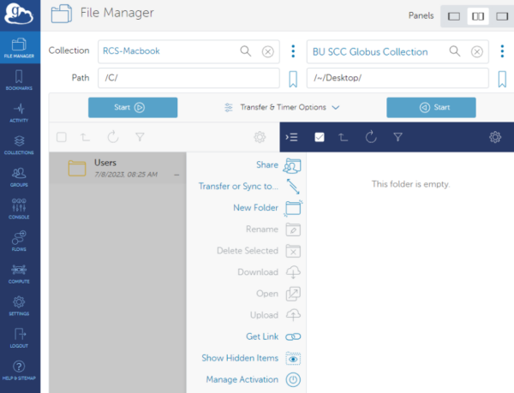Image resolution: width=514 pixels, height=393 pixels.
Task: Click Manage Activation
Action: coord(254,379)
